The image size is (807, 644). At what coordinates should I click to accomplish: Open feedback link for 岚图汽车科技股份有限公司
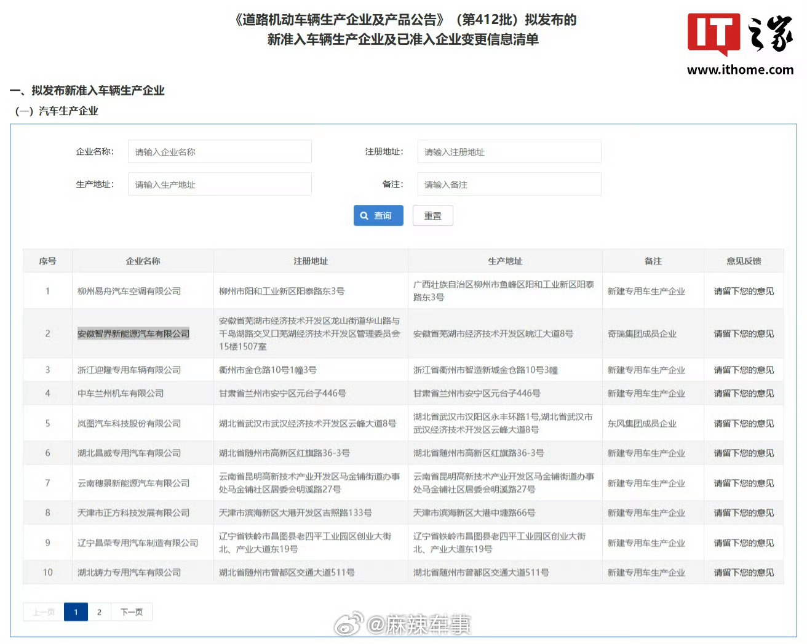744,423
